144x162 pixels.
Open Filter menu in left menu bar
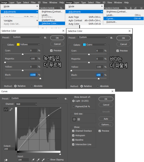(x=33, y=2)
